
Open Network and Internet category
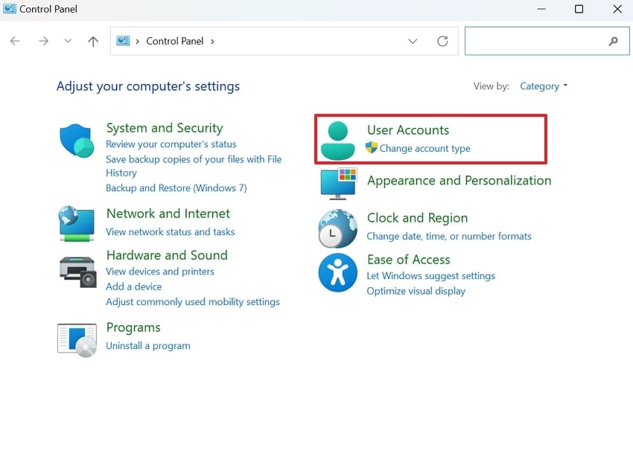click(168, 214)
